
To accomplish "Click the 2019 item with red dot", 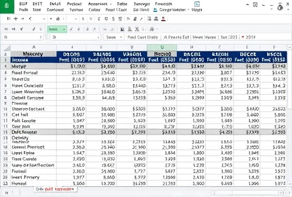I will (x=249, y=37).
